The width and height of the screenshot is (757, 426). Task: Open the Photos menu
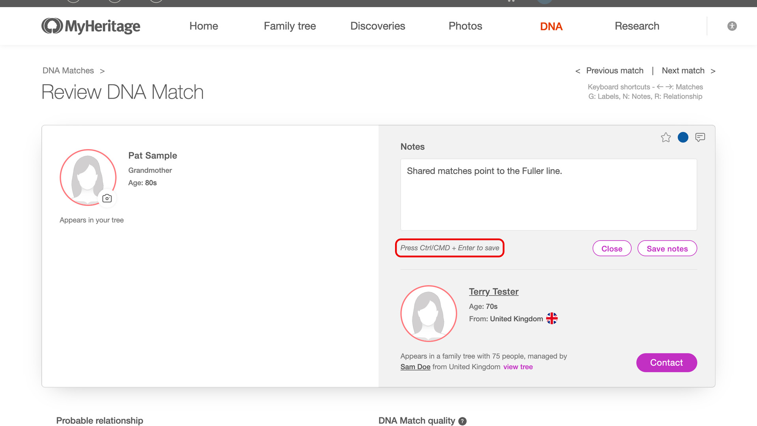(465, 26)
